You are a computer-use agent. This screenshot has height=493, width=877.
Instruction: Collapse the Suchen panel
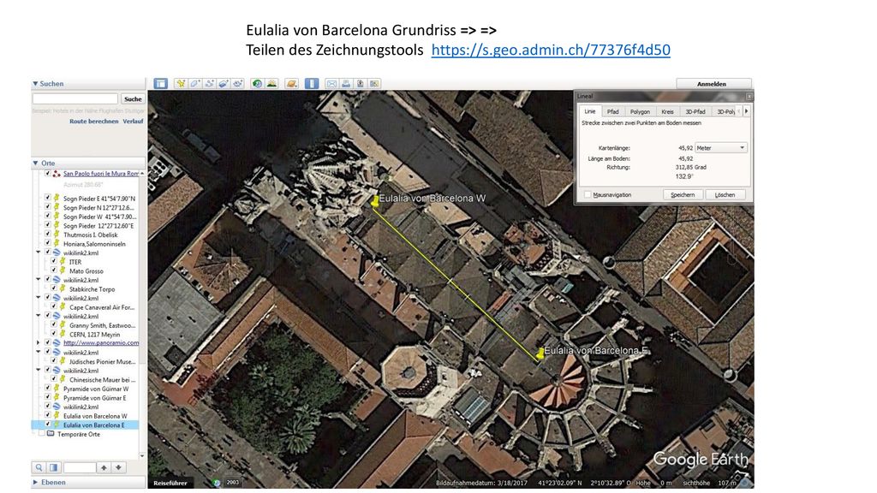point(35,84)
